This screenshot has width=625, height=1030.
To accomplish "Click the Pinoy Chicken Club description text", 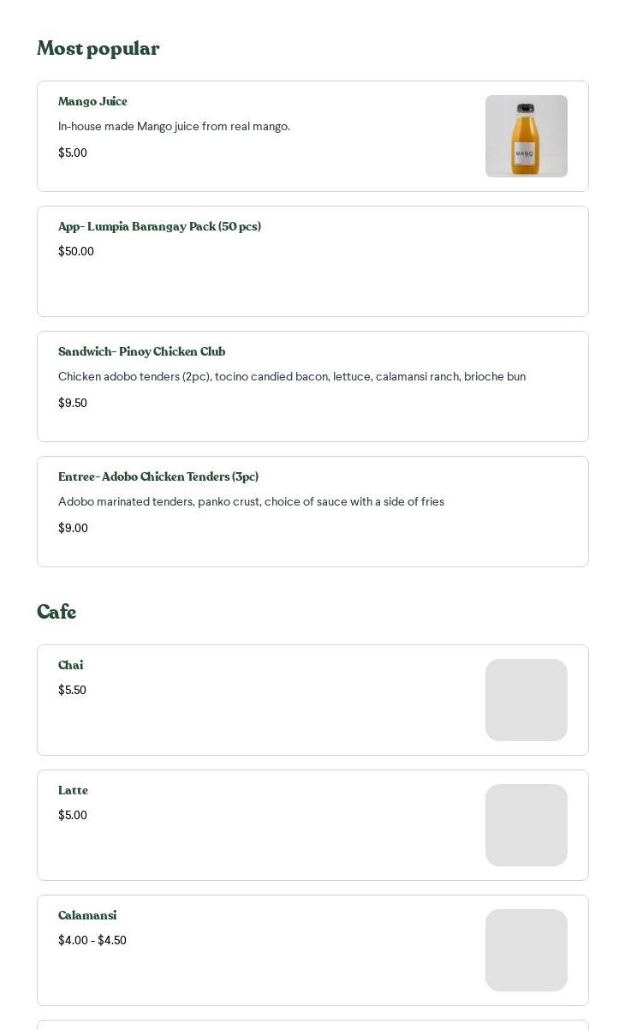I will 291,376.
